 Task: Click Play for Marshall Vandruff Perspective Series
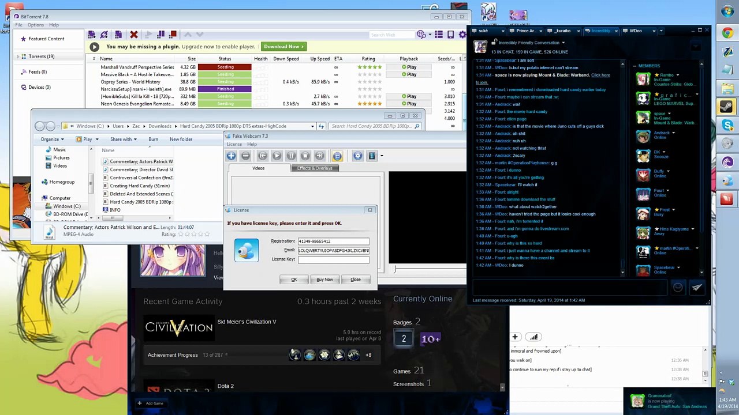coord(409,67)
